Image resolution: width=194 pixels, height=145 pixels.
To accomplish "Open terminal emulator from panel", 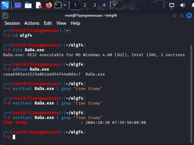I will pyautogui.click(x=58, y=5).
